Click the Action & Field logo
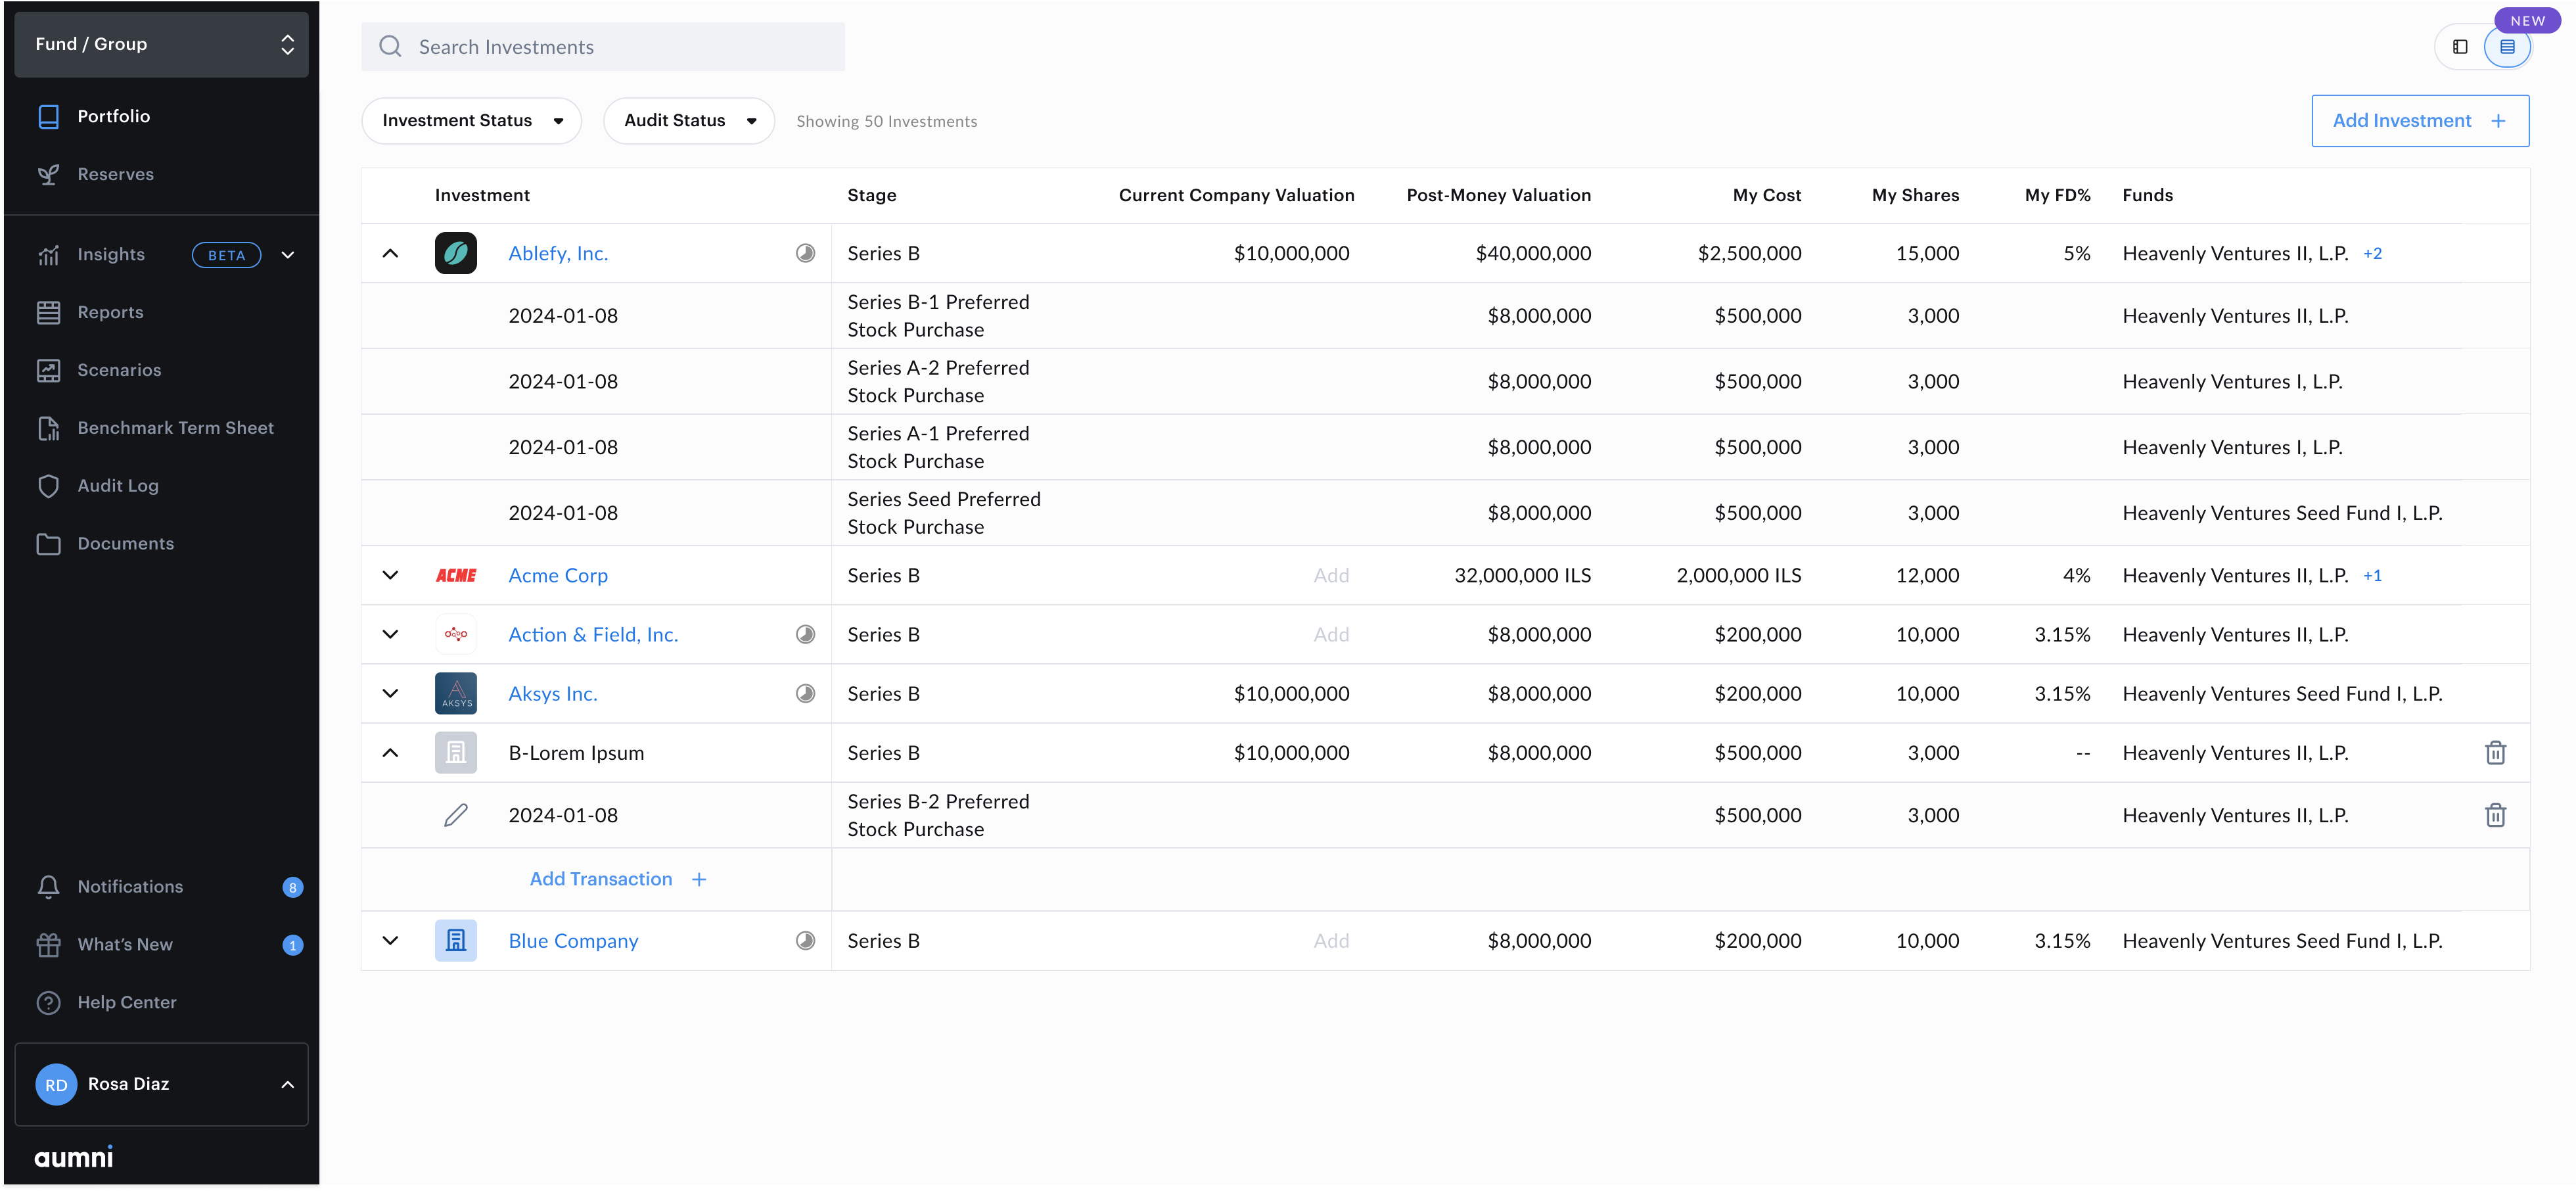This screenshot has height=1191, width=2576. pyautogui.click(x=456, y=635)
